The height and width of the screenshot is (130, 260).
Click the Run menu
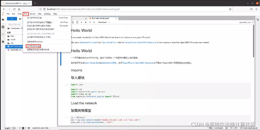coord(26,14)
